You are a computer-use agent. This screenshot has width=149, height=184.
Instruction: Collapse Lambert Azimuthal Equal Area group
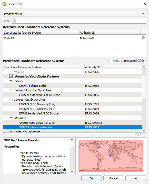pos(11,90)
